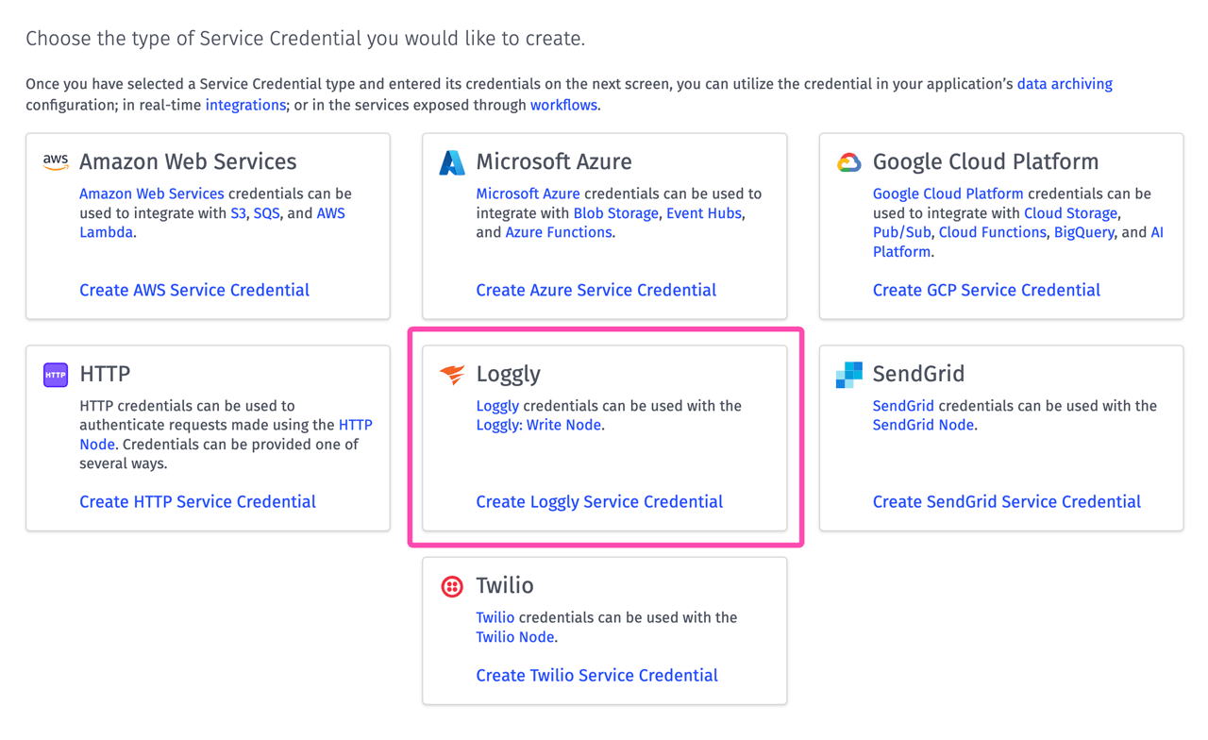Click Create Twilio Service Credential
Screen dimensions: 1208x740
click(x=596, y=675)
